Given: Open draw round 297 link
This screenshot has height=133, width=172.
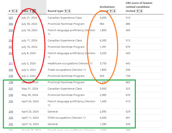Looking at the screenshot, I should point(11,89).
